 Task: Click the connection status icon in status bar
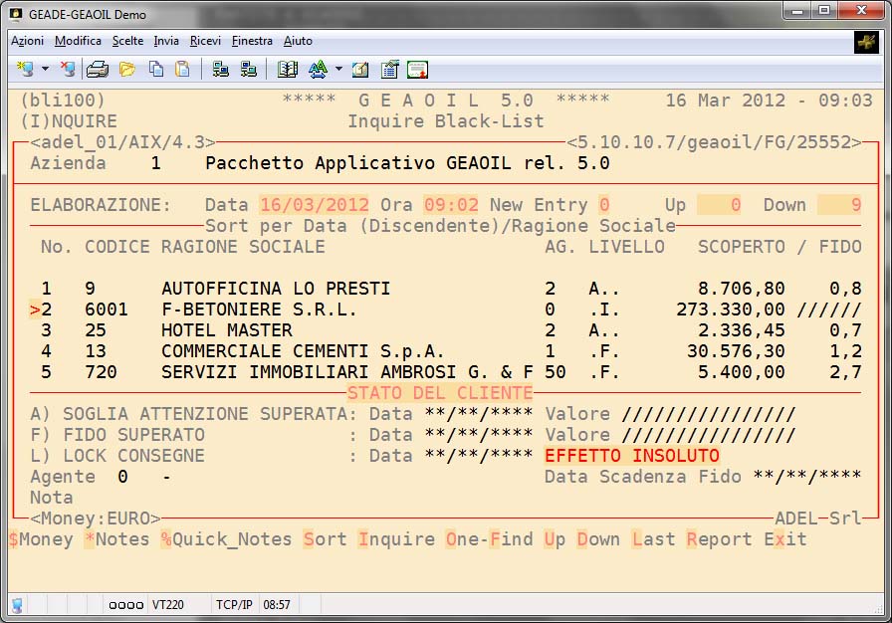(17, 604)
